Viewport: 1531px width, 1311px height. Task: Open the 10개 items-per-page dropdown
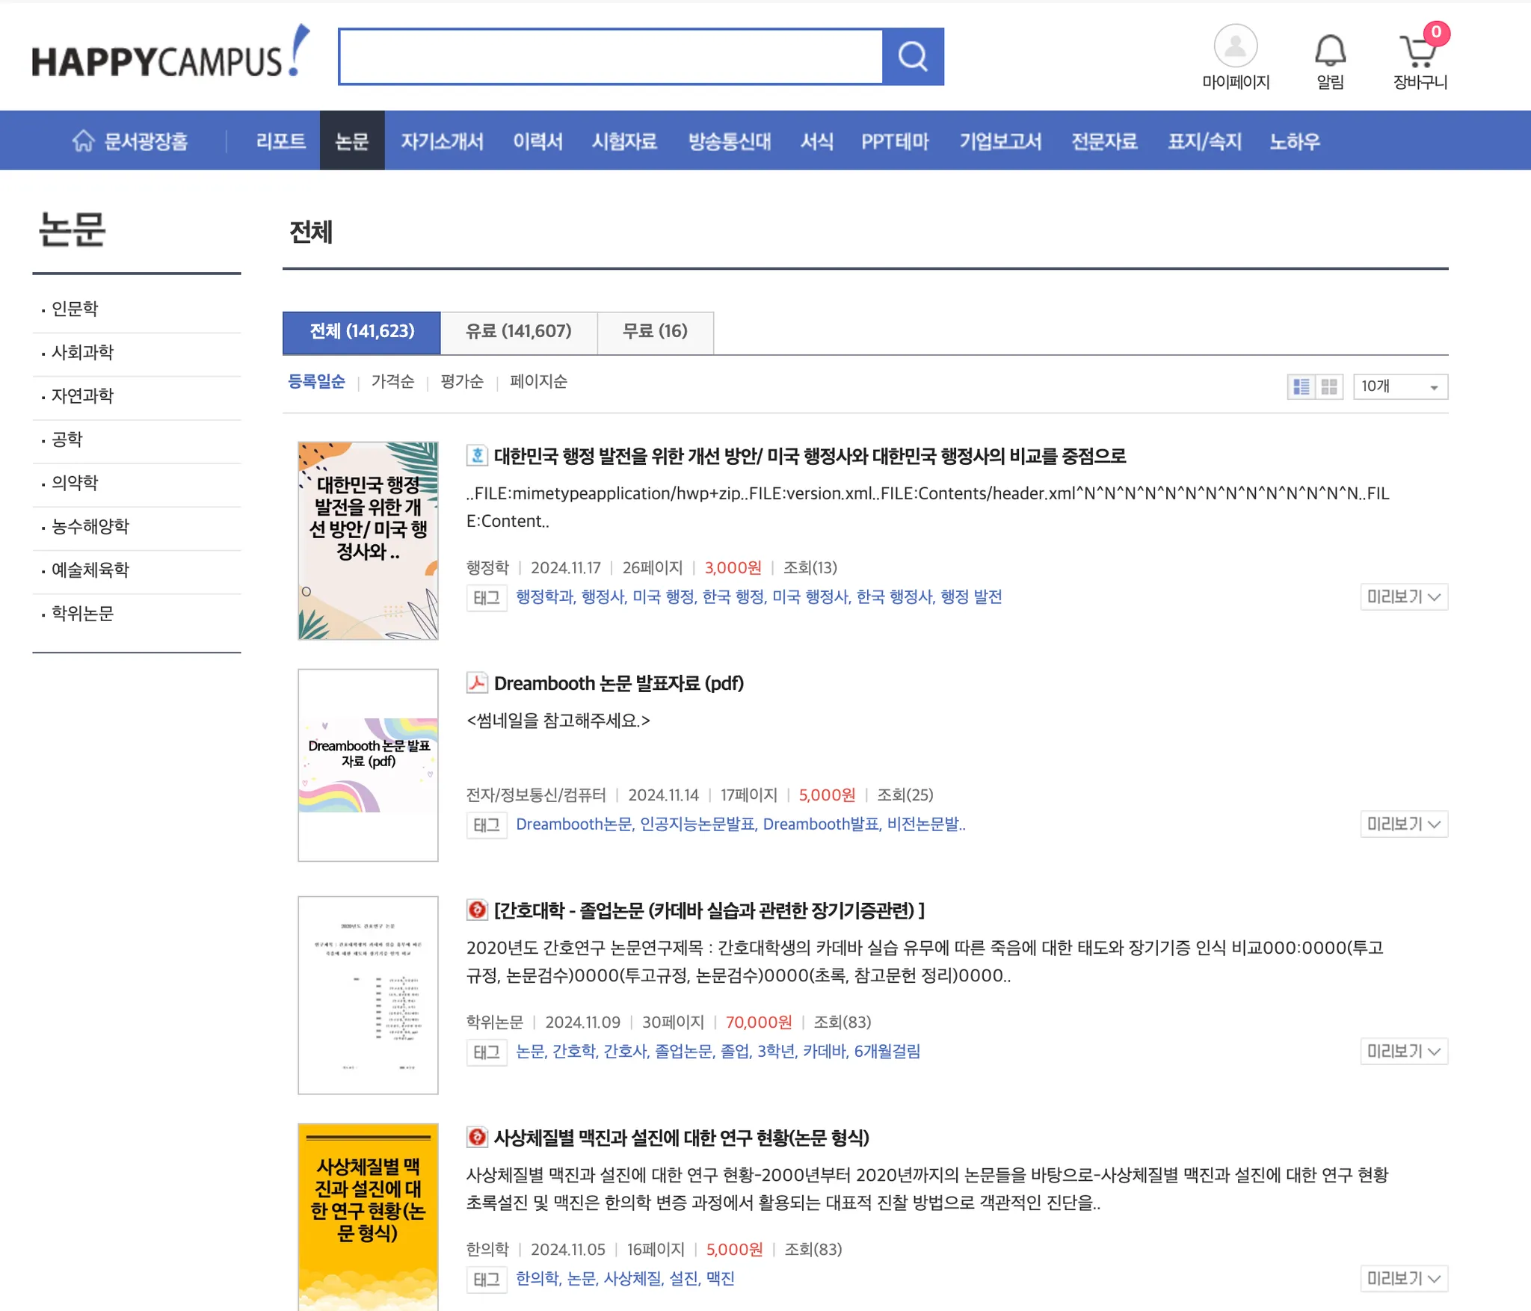pos(1400,386)
